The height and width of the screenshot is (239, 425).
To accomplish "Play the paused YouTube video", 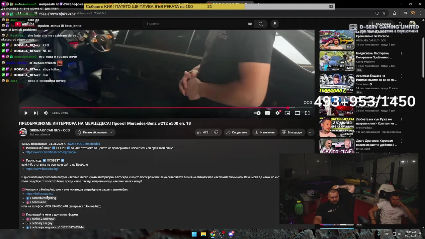I will tap(26, 113).
